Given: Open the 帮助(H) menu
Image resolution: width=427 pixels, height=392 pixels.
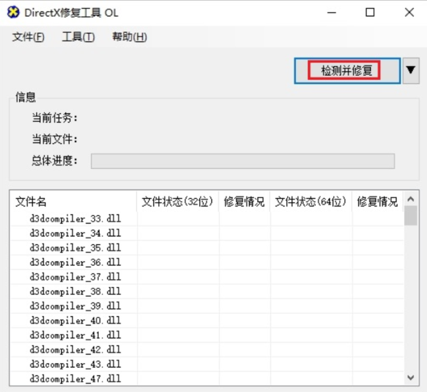Looking at the screenshot, I should 130,37.
